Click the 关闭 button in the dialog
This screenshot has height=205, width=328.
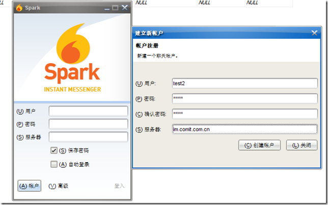pos(302,145)
